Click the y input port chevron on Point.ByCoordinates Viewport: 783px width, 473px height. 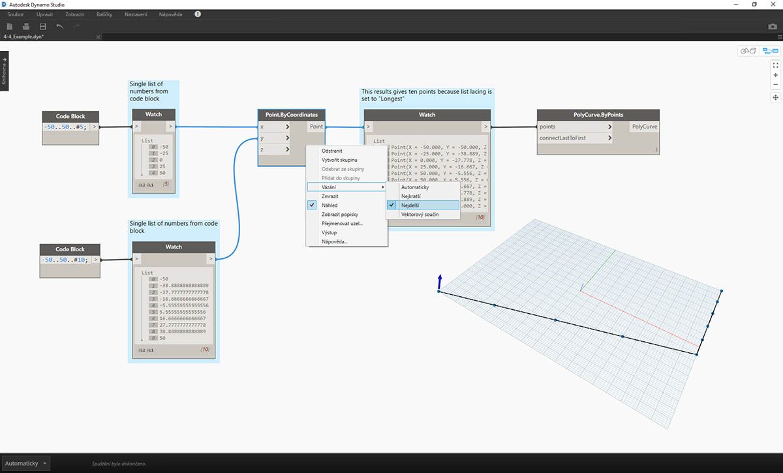[286, 138]
